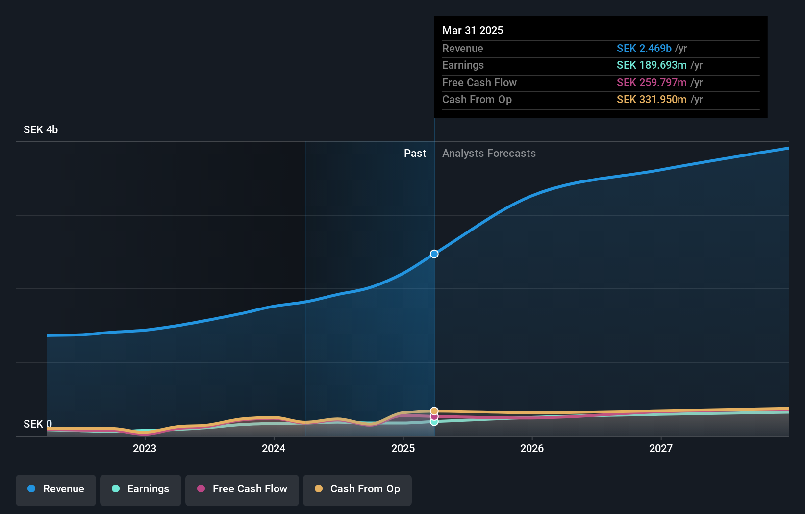Click the SEK 2.469b revenue value

(644, 48)
